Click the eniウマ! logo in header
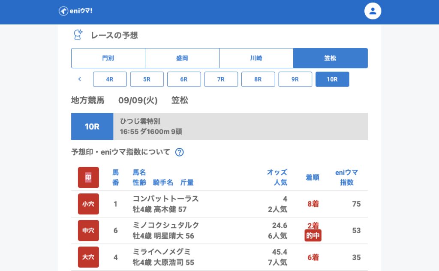 [75, 11]
